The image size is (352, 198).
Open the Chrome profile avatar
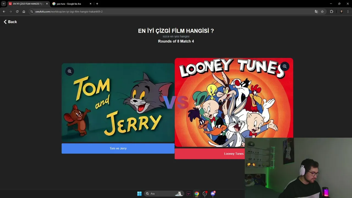point(341,12)
